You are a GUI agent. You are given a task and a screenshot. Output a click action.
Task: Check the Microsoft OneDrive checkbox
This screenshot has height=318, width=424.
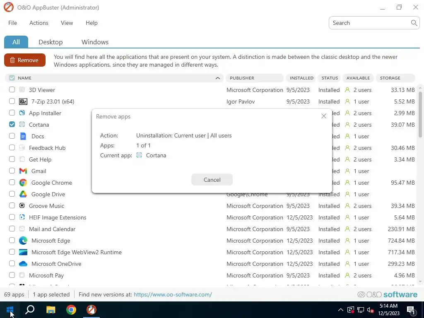click(12, 264)
